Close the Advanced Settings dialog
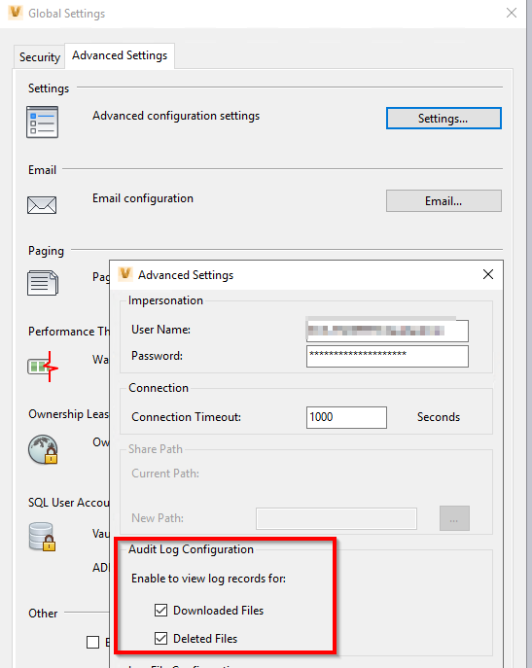Image resolution: width=532 pixels, height=668 pixels. pyautogui.click(x=488, y=274)
